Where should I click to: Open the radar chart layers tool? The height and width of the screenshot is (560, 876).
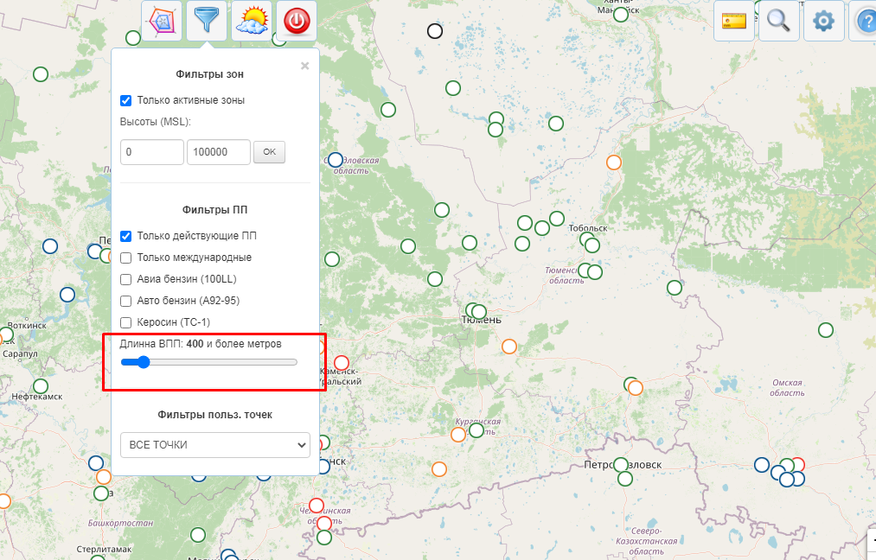[x=162, y=21]
